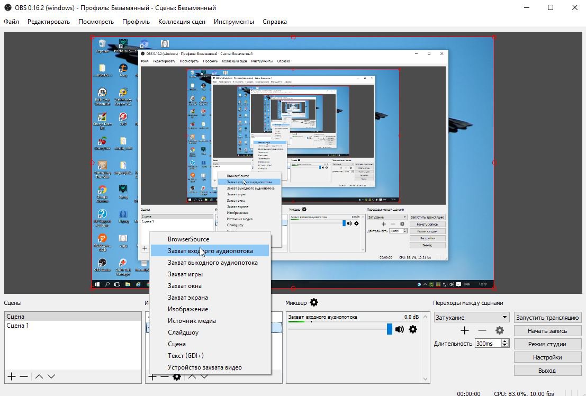Click the Длительность 300ms input field
The height and width of the screenshot is (396, 586).
pyautogui.click(x=488, y=343)
